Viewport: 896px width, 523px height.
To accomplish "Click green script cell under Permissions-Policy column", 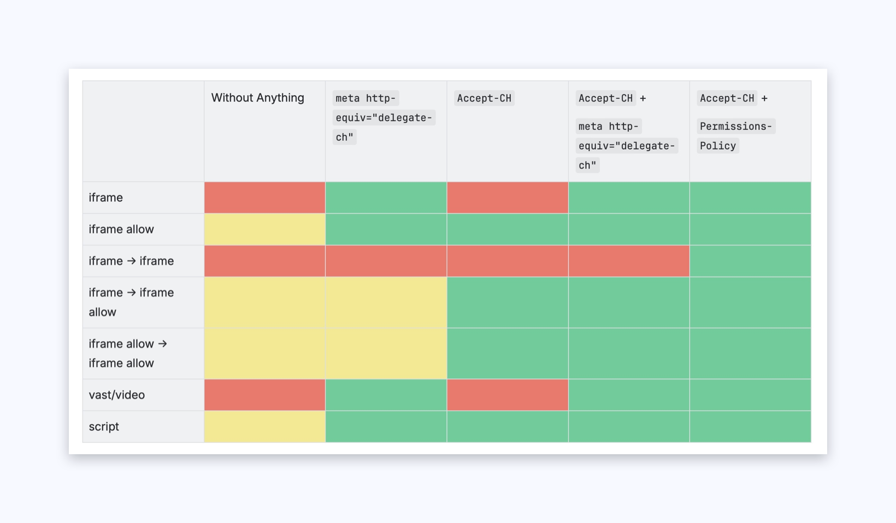I will point(750,426).
